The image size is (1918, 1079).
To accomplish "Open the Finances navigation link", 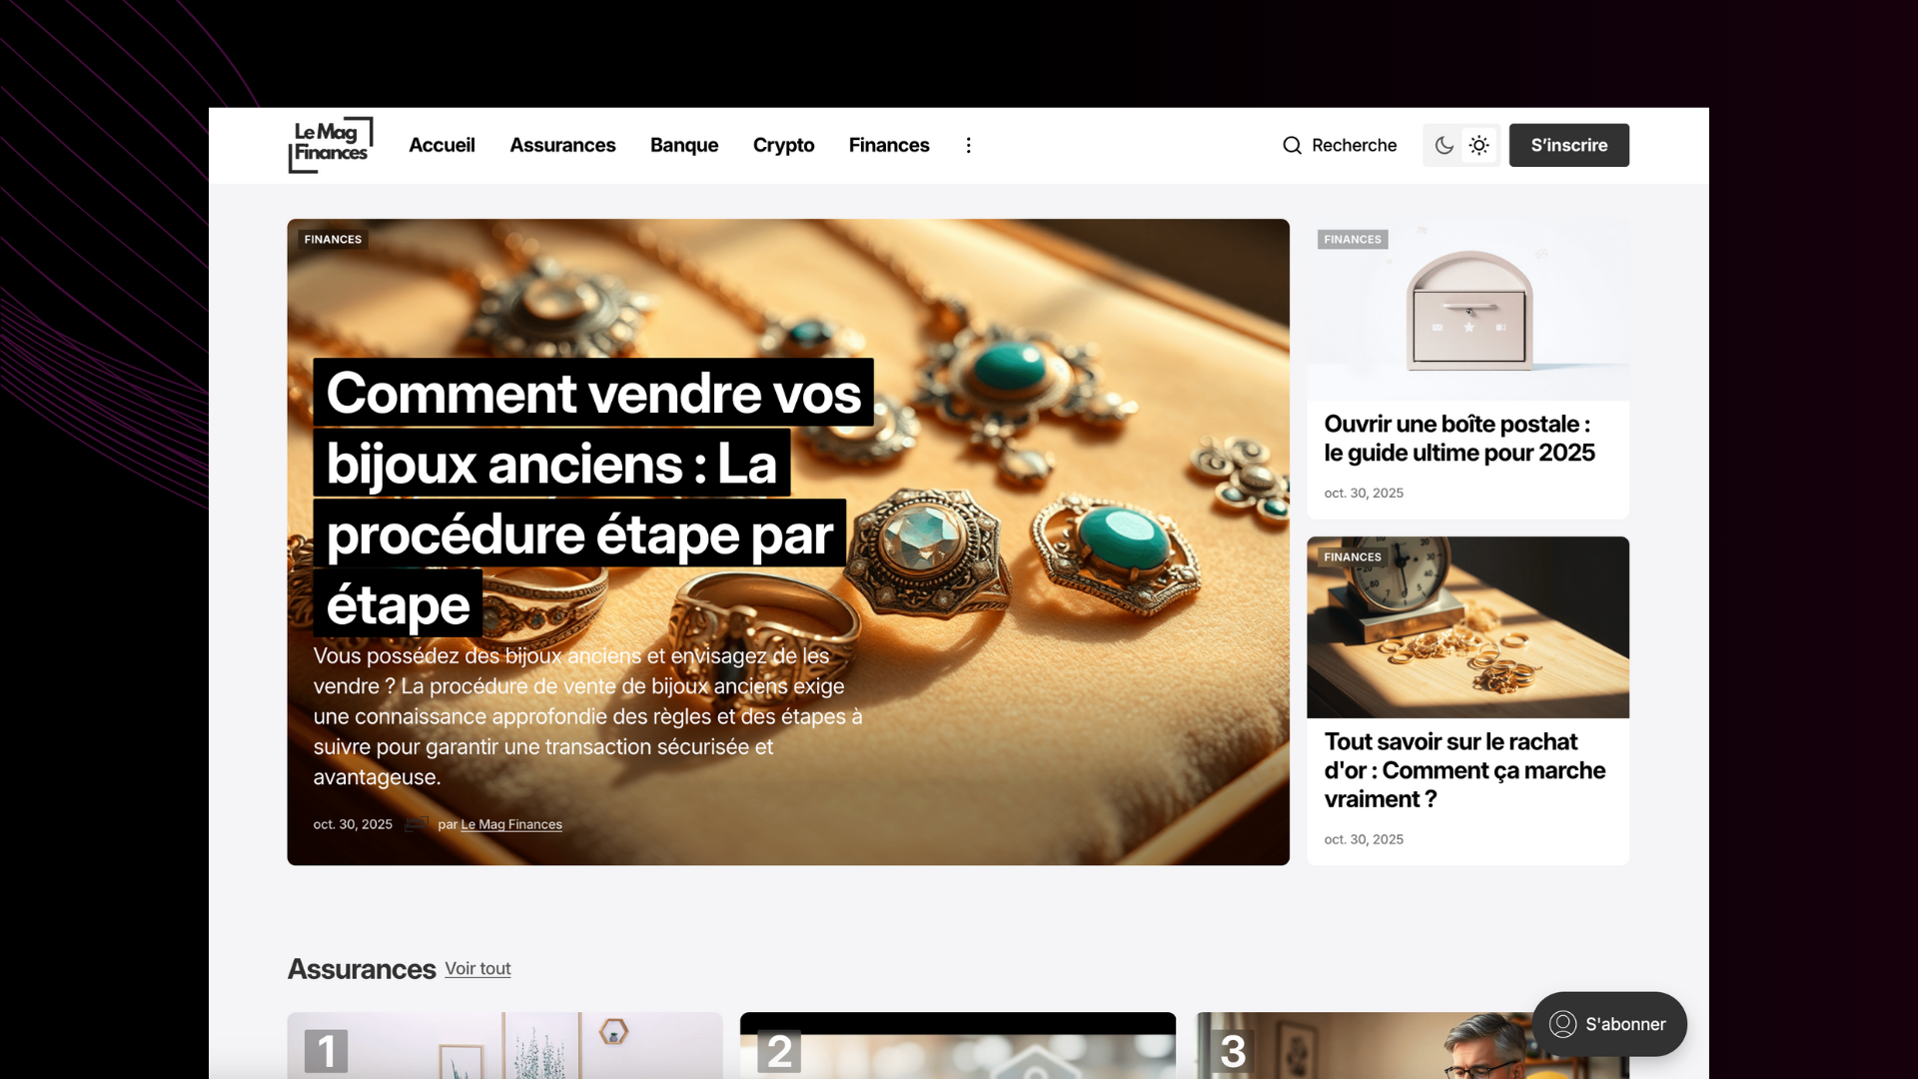I will [x=888, y=145].
